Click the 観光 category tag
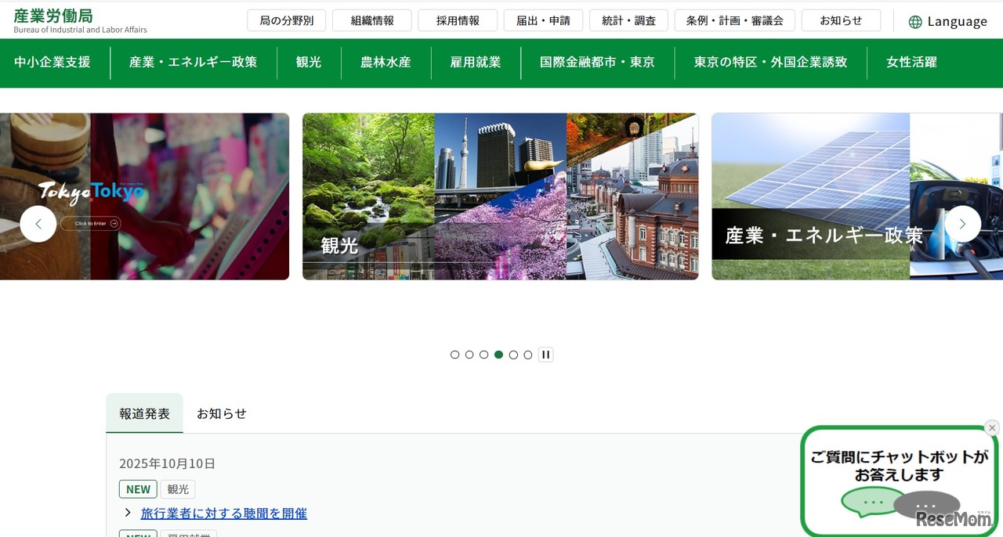 point(178,489)
